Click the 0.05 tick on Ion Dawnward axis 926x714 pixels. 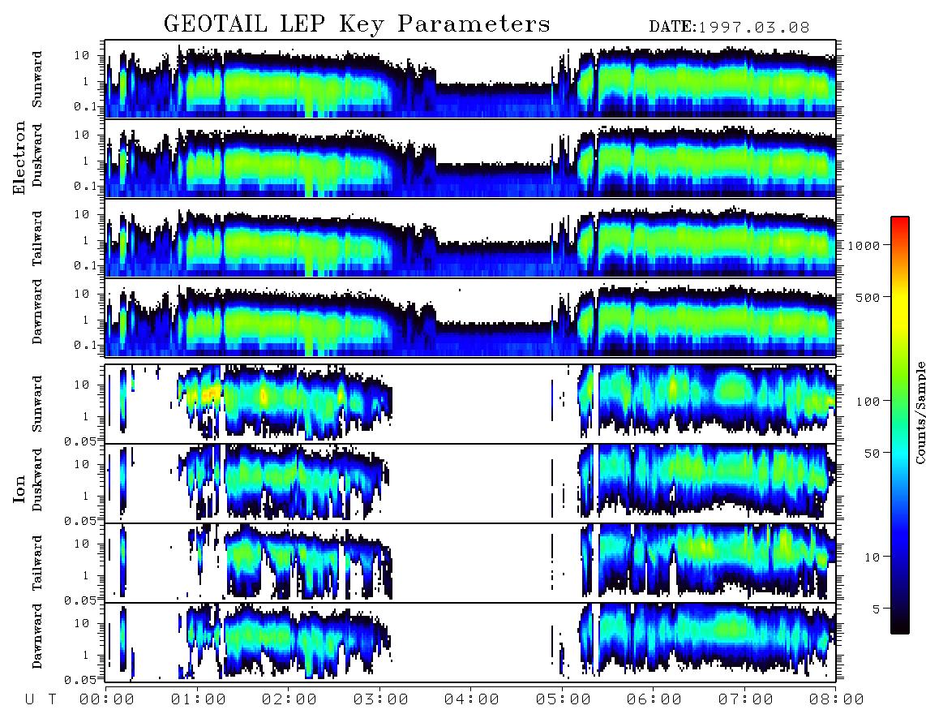(80, 680)
